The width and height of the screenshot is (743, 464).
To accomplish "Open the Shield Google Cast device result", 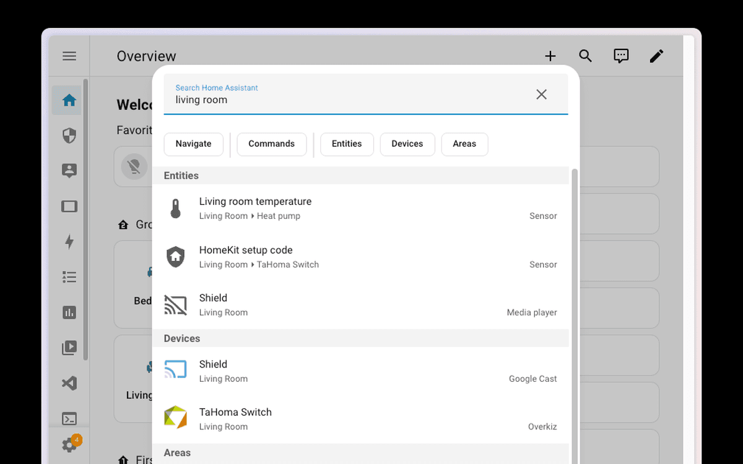I will point(360,371).
